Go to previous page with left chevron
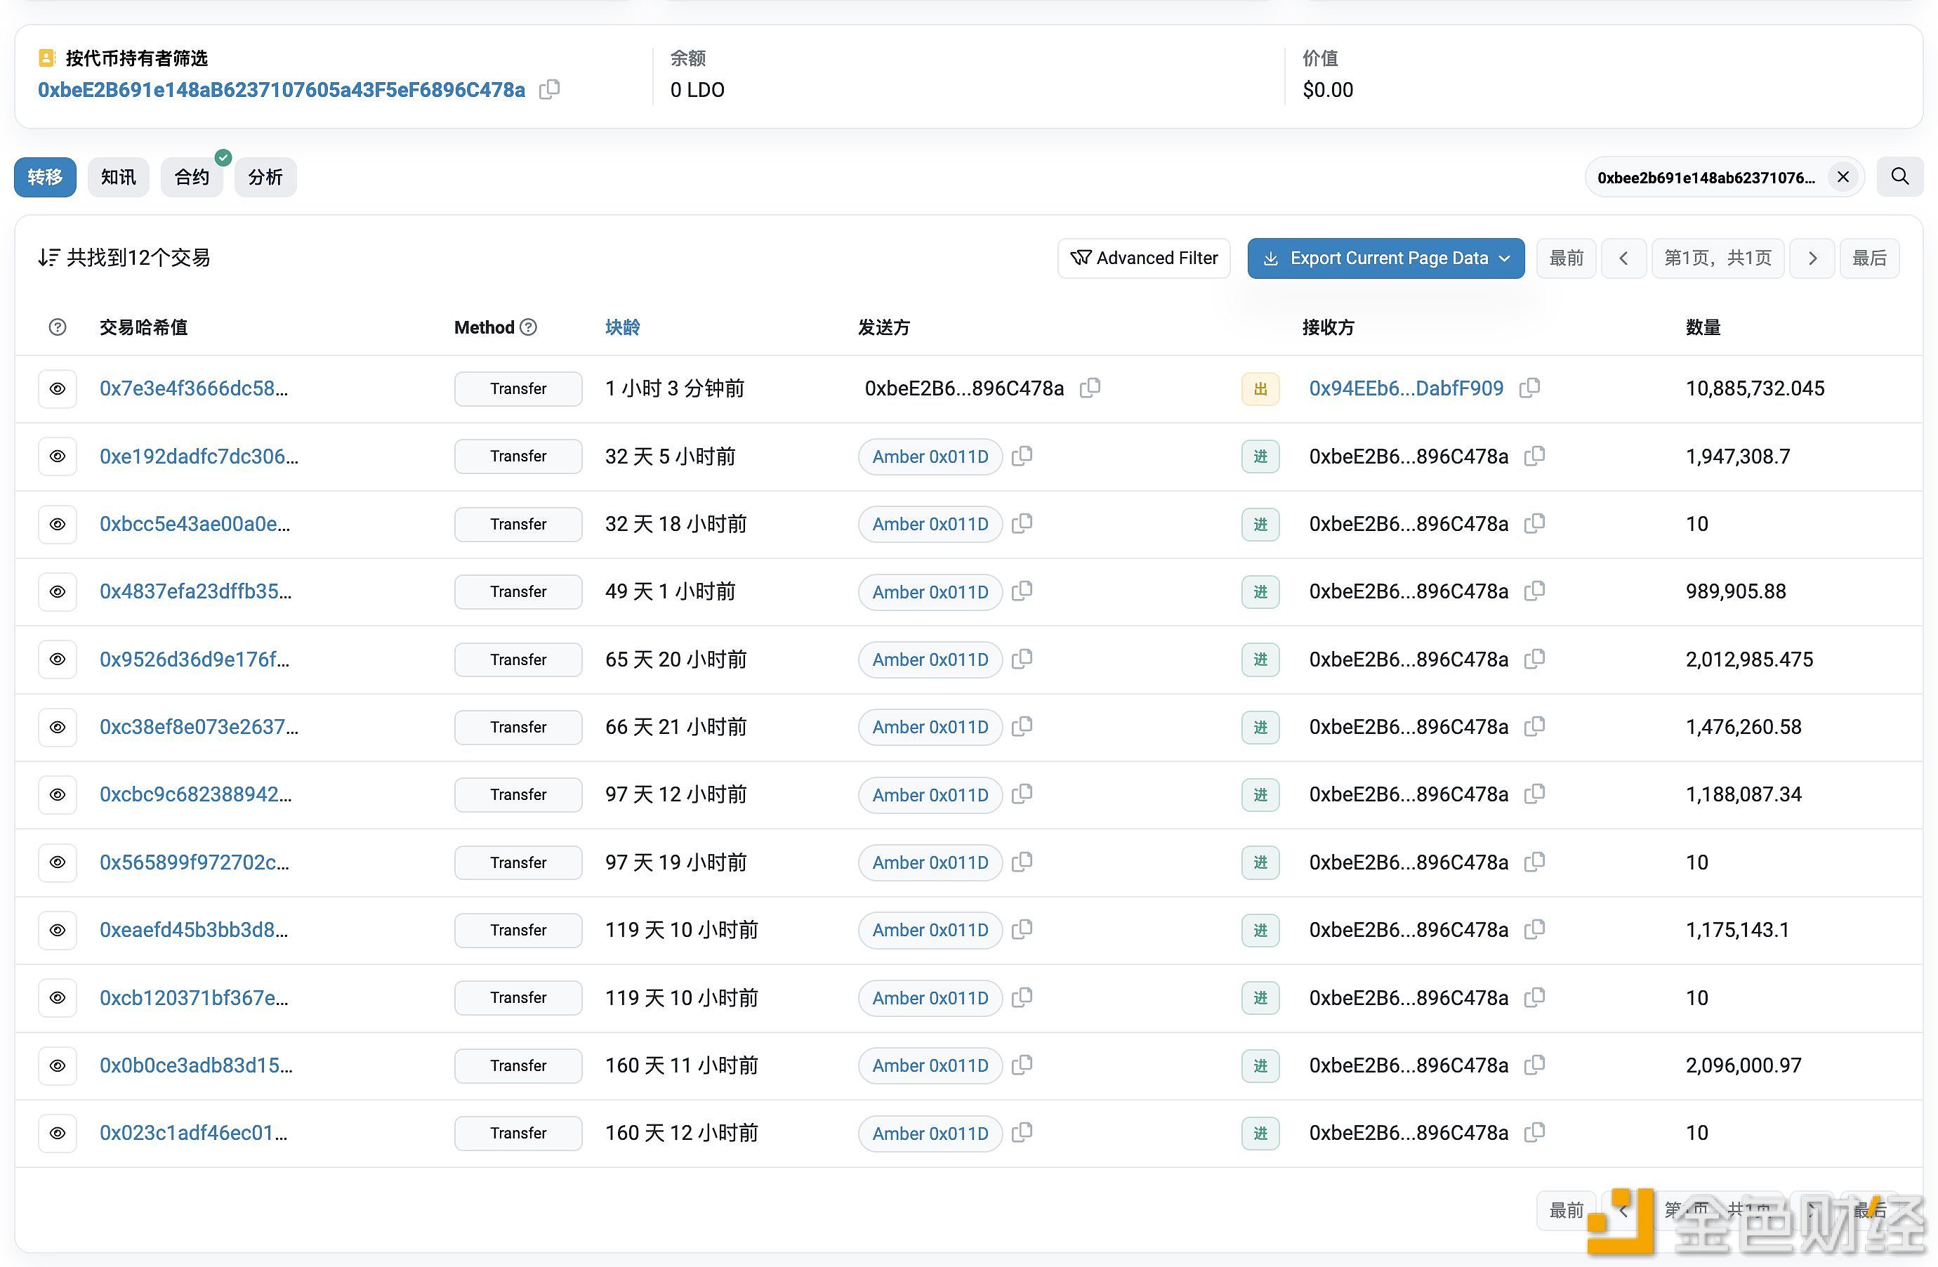The width and height of the screenshot is (1938, 1267). pos(1623,258)
